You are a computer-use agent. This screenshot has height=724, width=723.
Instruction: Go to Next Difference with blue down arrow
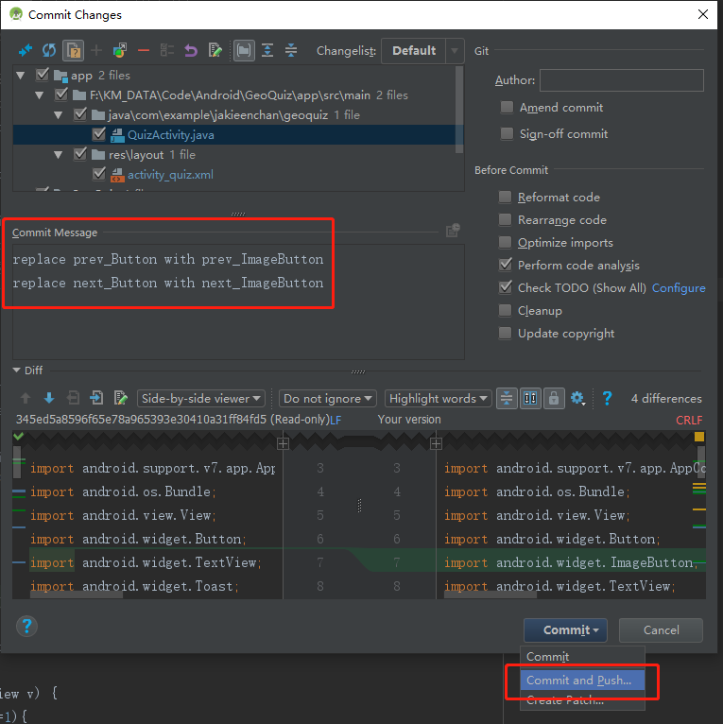click(49, 398)
